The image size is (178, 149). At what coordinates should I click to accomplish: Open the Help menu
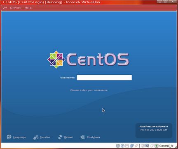pos(28,8)
